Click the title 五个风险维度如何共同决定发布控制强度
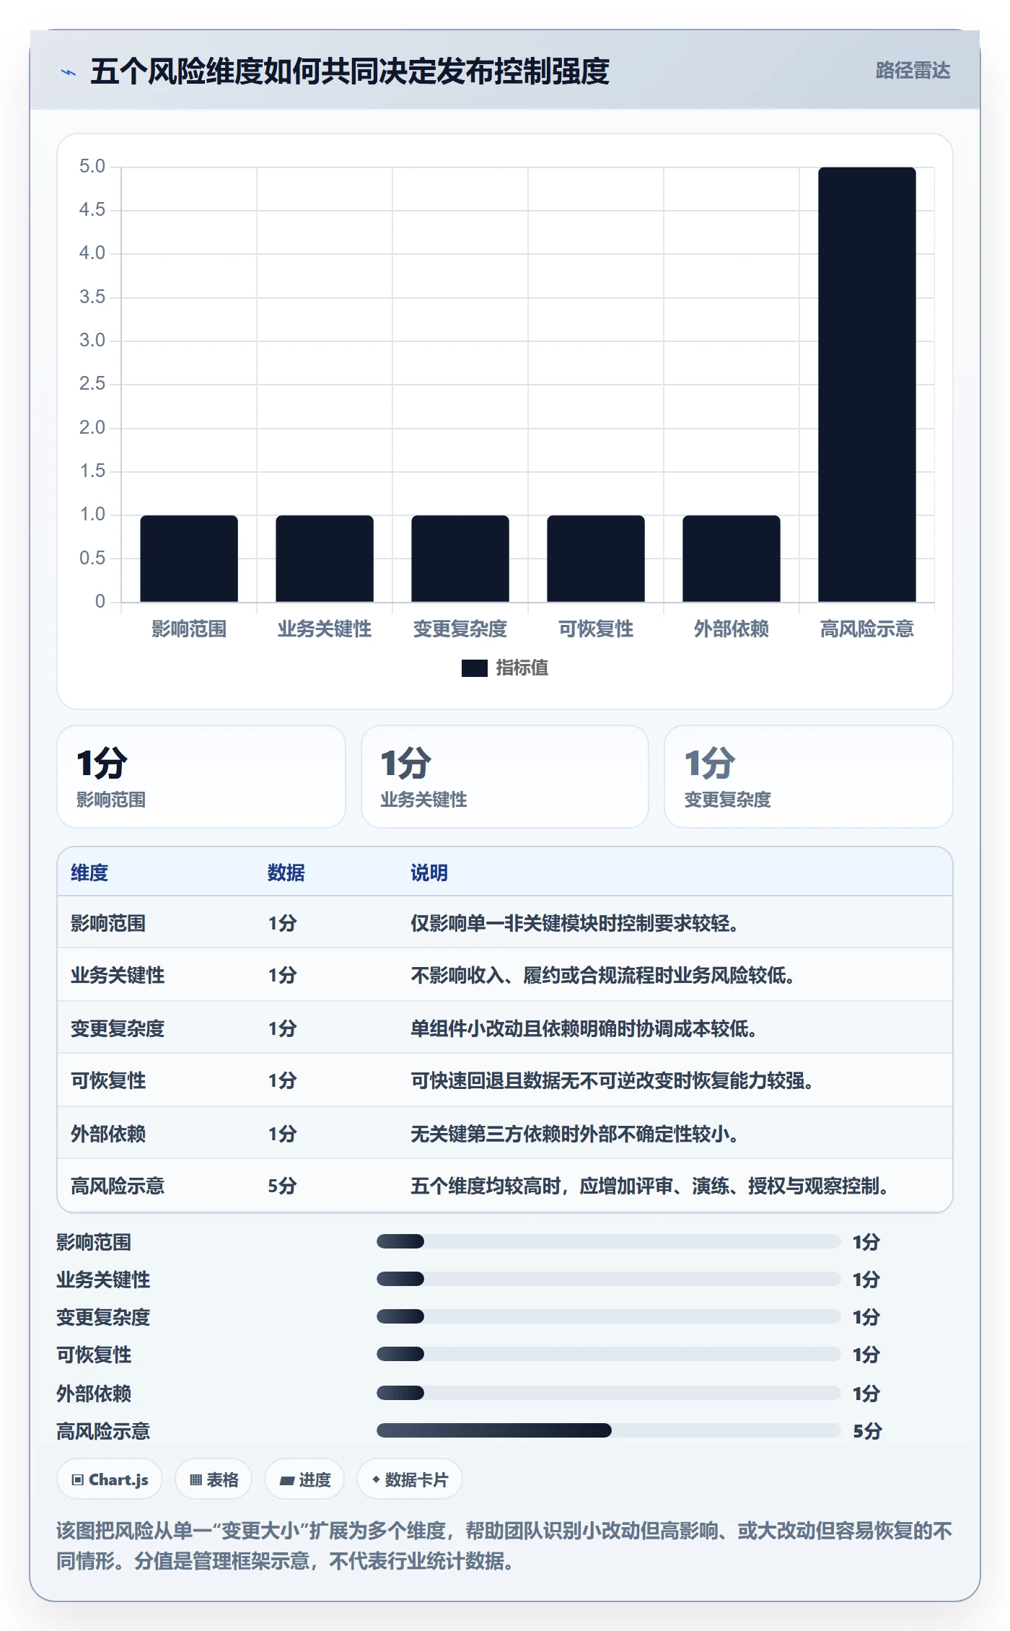 coord(350,71)
